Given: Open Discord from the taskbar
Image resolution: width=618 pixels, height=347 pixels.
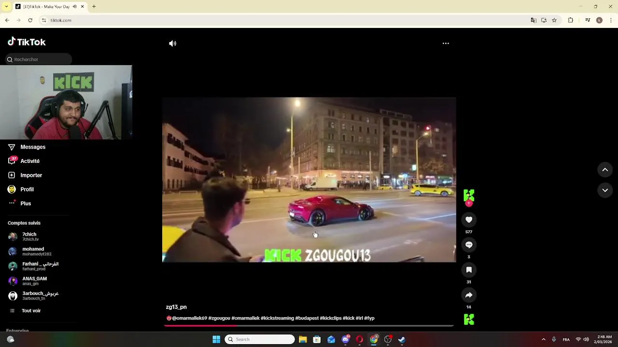Looking at the screenshot, I should [345, 339].
